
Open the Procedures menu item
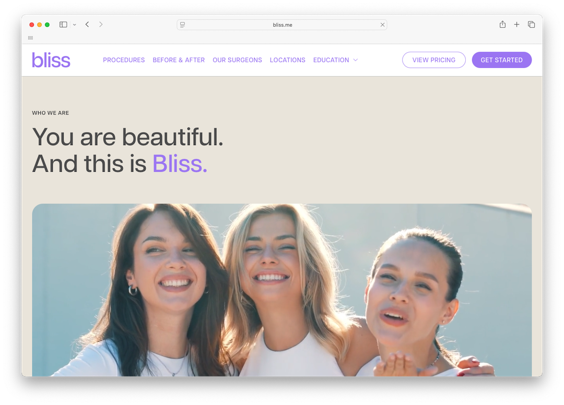[x=124, y=60]
